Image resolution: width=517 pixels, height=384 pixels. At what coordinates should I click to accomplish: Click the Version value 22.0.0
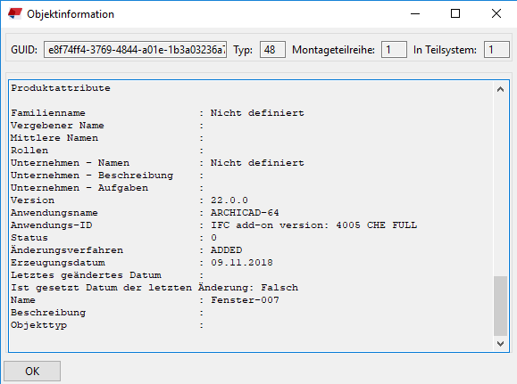click(x=229, y=200)
